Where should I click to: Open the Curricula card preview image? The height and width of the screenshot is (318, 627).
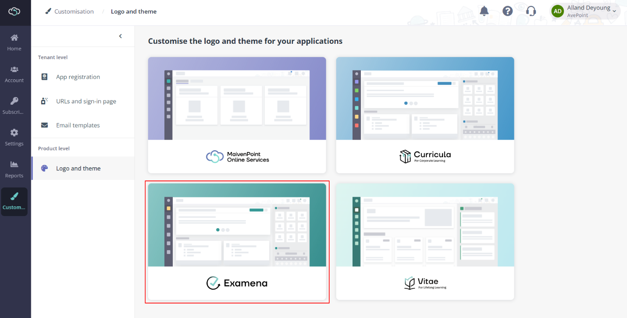pyautogui.click(x=425, y=99)
